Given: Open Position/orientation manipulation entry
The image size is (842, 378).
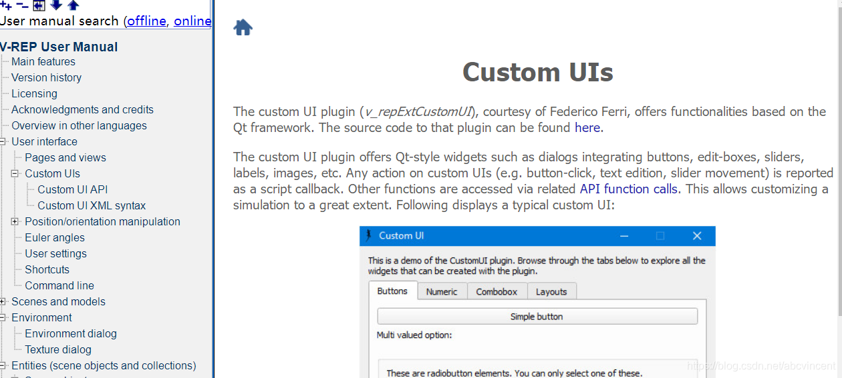Looking at the screenshot, I should 102,221.
